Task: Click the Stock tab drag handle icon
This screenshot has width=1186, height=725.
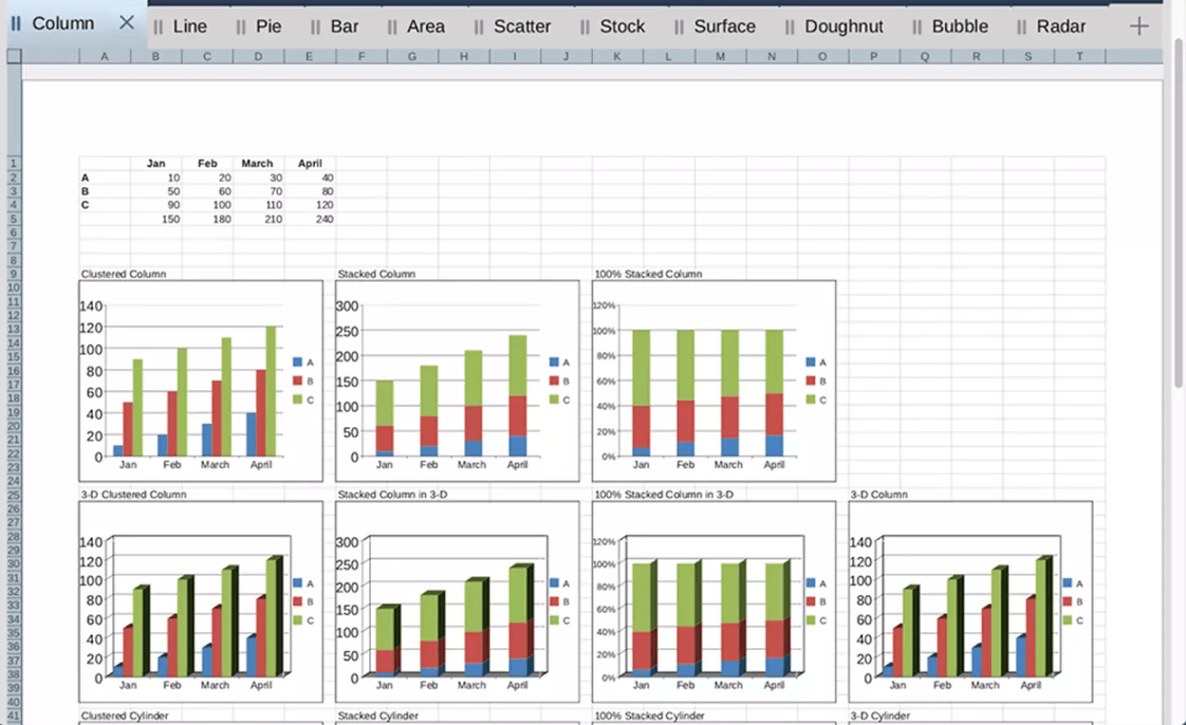Action: point(585,27)
